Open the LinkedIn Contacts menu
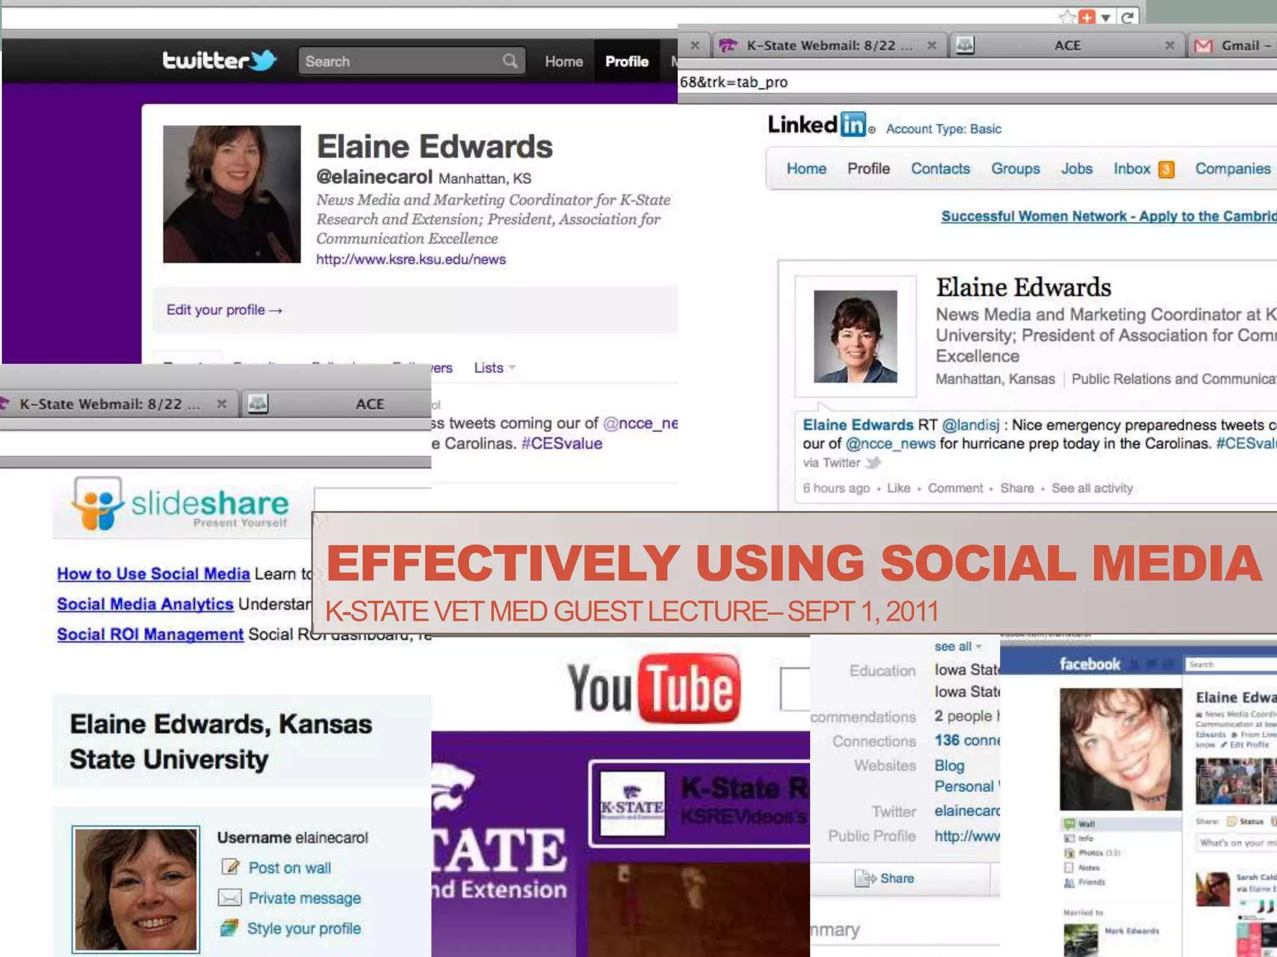The image size is (1277, 957). (940, 169)
